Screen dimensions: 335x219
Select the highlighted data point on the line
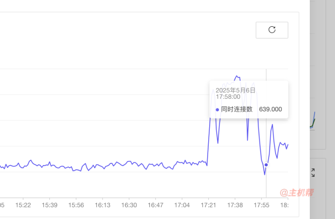tap(266, 165)
